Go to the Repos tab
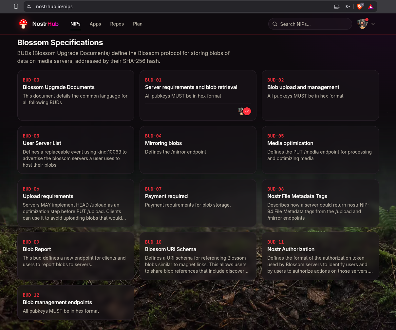396x330 pixels. [x=117, y=24]
